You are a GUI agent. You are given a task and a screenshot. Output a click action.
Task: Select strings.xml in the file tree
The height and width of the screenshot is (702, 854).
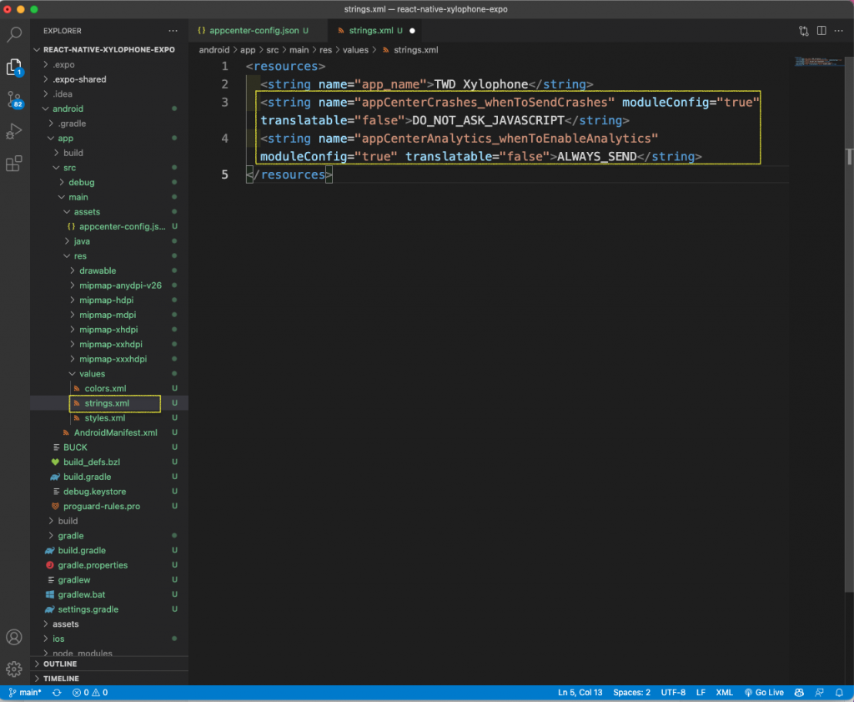(x=109, y=403)
